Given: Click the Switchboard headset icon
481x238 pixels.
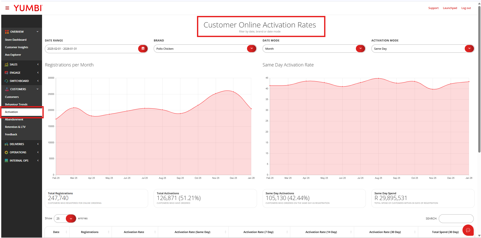Looking at the screenshot, I should pyautogui.click(x=7, y=81).
